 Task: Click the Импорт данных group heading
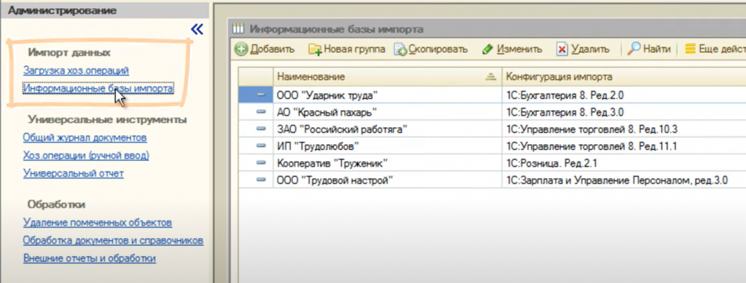(69, 52)
